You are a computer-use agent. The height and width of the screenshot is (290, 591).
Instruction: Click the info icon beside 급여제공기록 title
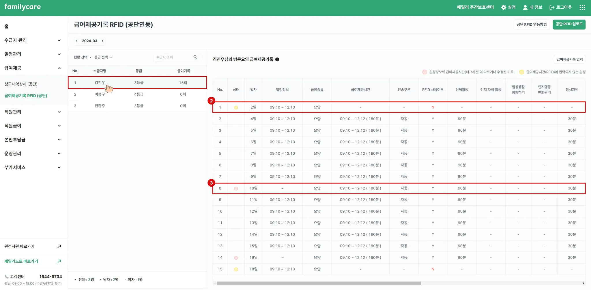[277, 59]
